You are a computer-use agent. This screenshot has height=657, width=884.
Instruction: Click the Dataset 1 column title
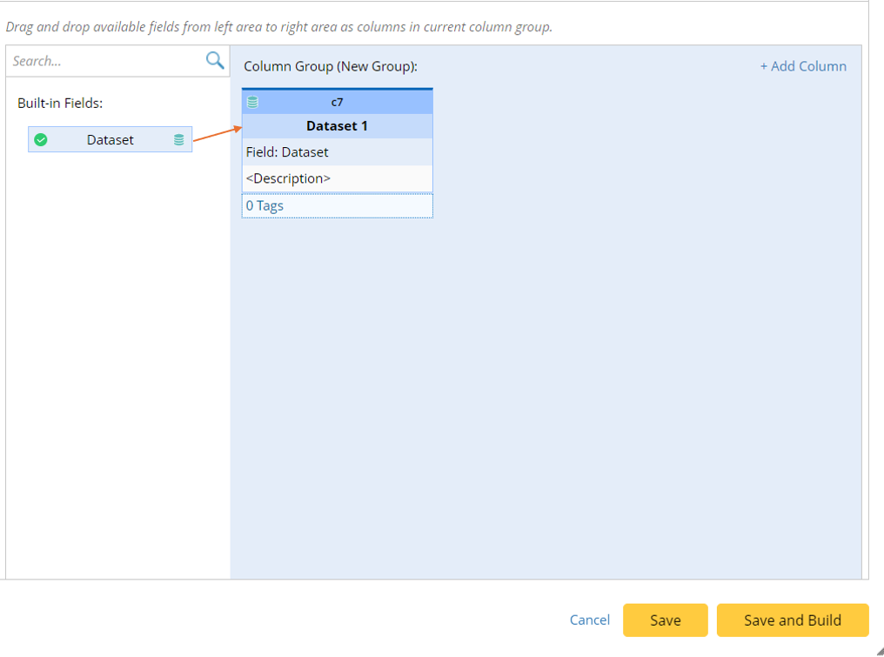pos(337,126)
